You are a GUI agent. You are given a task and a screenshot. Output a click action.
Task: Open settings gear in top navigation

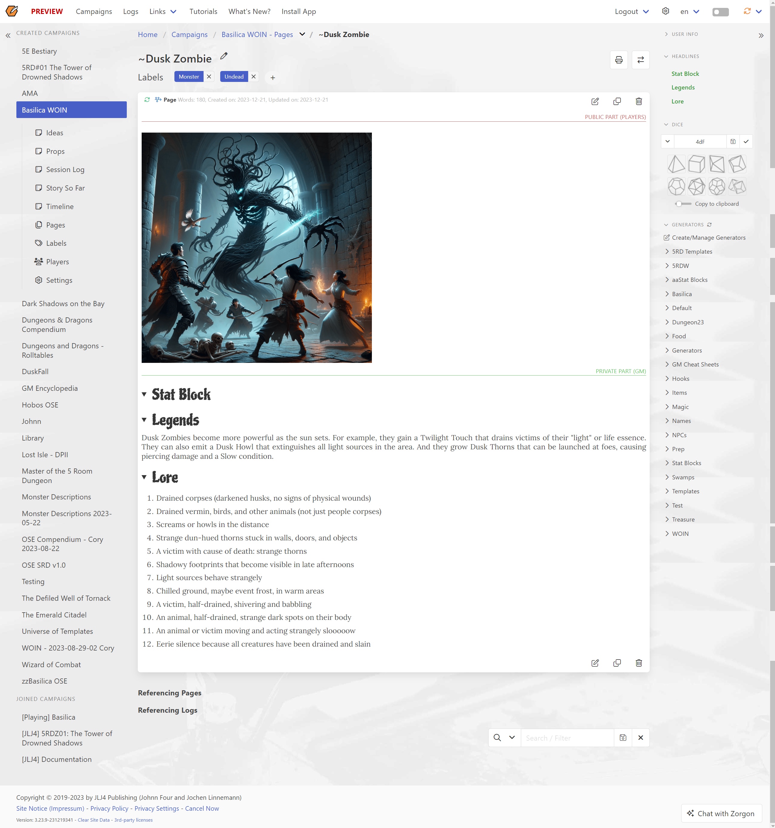(665, 11)
